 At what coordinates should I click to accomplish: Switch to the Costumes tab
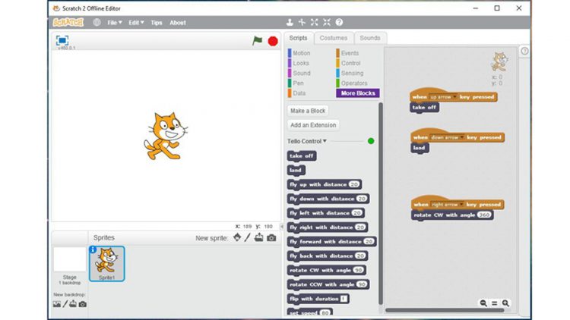tap(334, 38)
